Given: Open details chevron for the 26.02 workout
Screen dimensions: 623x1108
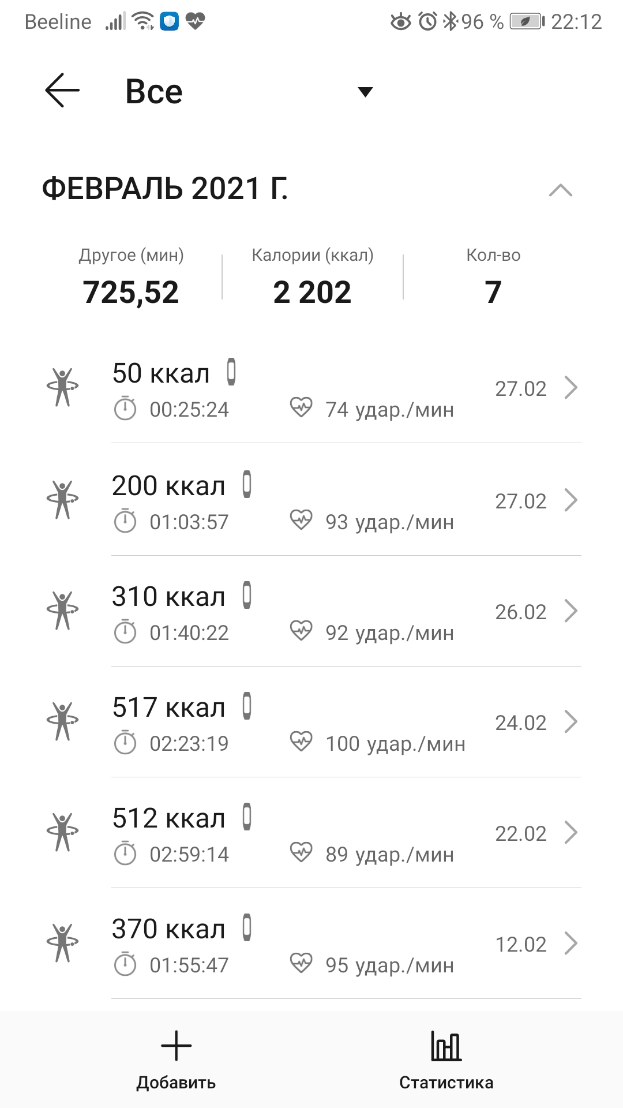Looking at the screenshot, I should (571, 611).
